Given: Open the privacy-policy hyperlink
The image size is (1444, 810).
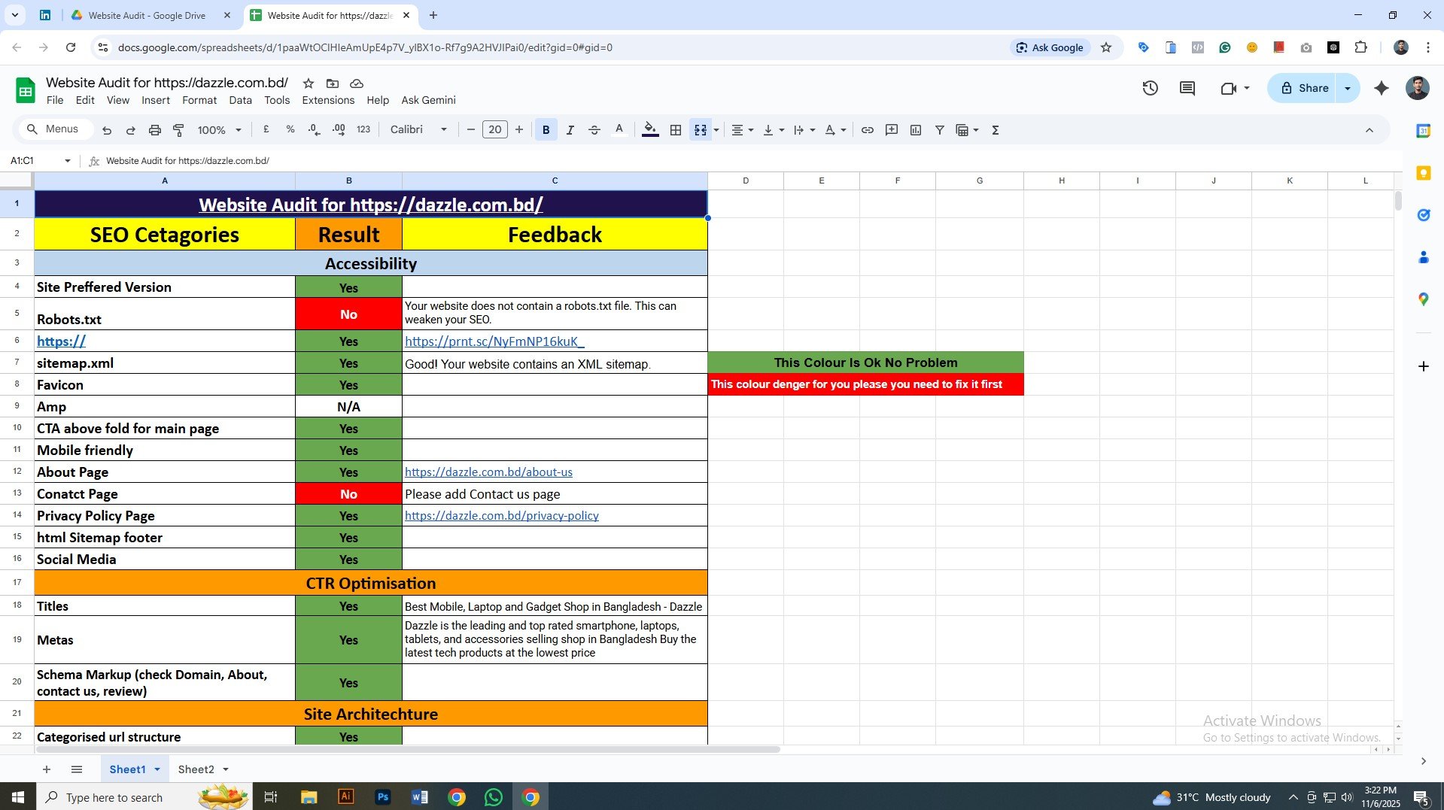Looking at the screenshot, I should [x=501, y=515].
